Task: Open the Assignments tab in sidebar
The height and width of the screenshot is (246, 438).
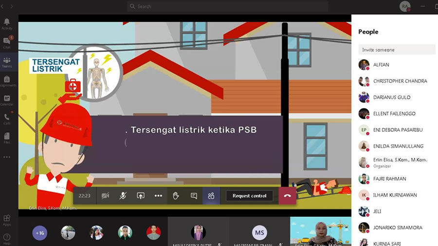Action: (7, 81)
